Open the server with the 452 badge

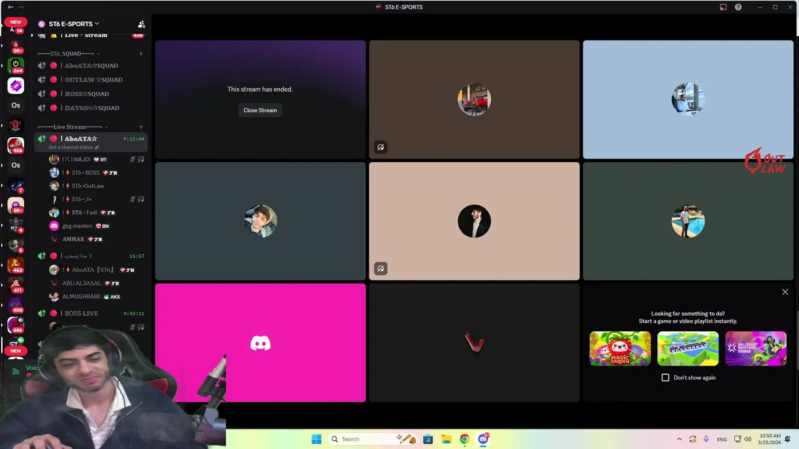(x=16, y=266)
